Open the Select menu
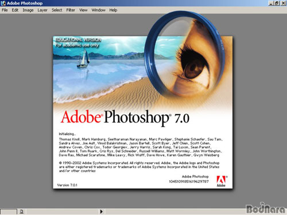The height and width of the screenshot is (215, 287). (57, 10)
